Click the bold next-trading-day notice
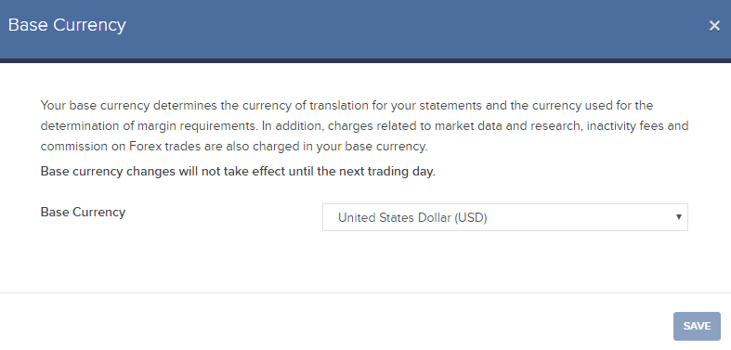731x350 pixels. pyautogui.click(x=238, y=172)
